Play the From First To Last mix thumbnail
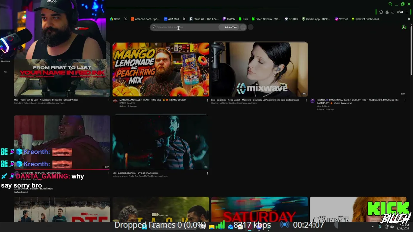The width and height of the screenshot is (413, 232). point(62,78)
